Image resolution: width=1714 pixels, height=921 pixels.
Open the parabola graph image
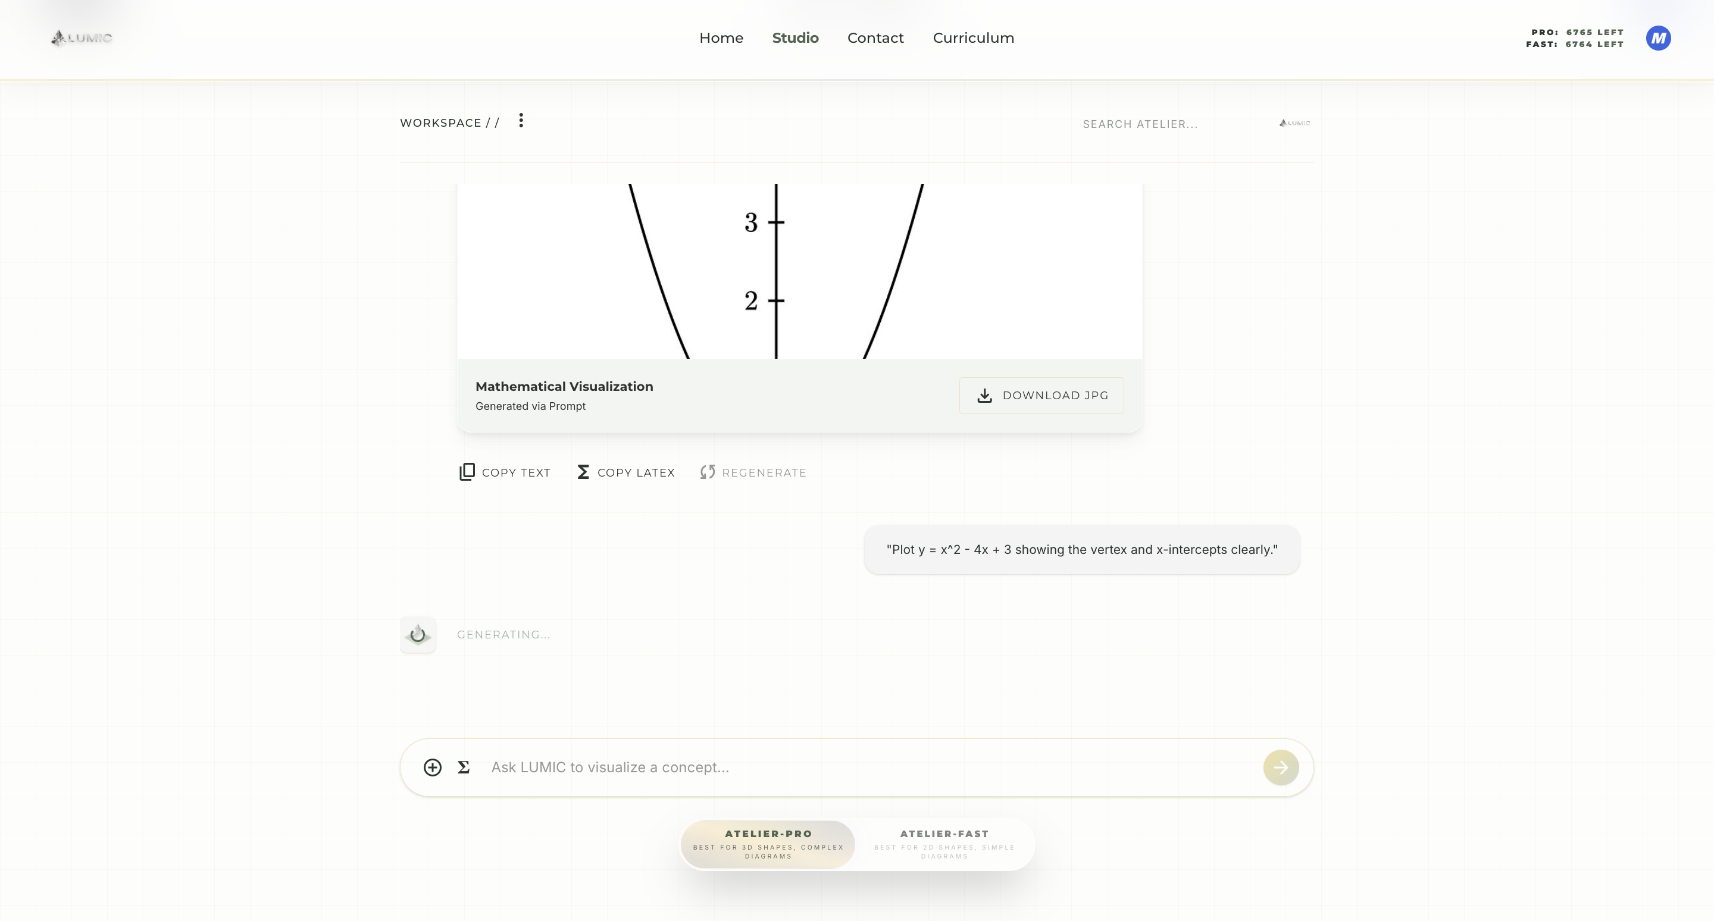[x=800, y=271]
